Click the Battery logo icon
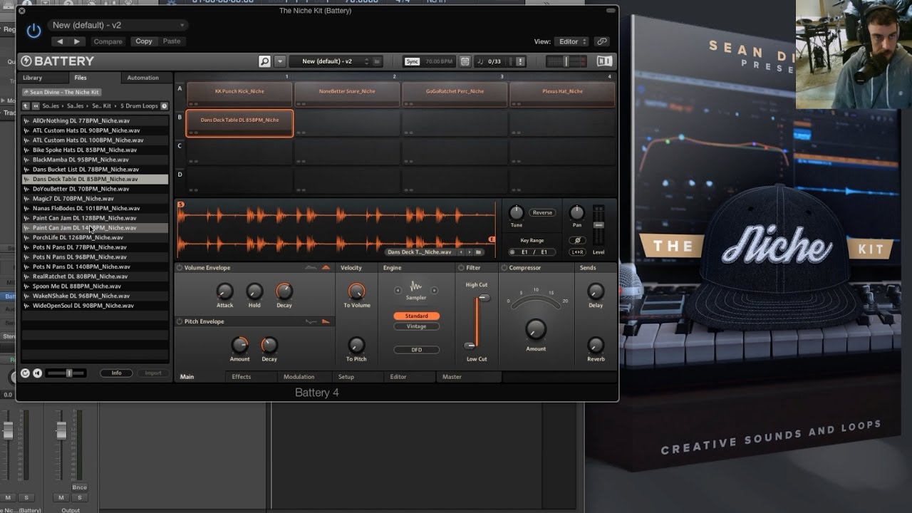912x513 pixels. click(26, 61)
